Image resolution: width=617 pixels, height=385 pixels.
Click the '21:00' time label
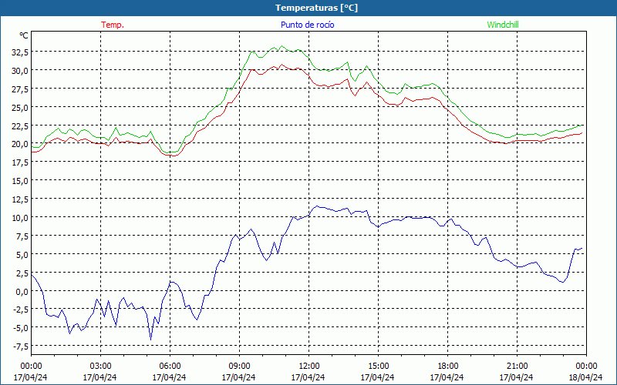(x=517, y=366)
